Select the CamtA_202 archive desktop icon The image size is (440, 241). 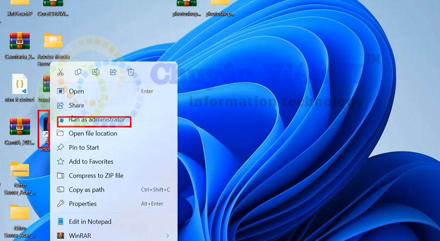point(20,131)
